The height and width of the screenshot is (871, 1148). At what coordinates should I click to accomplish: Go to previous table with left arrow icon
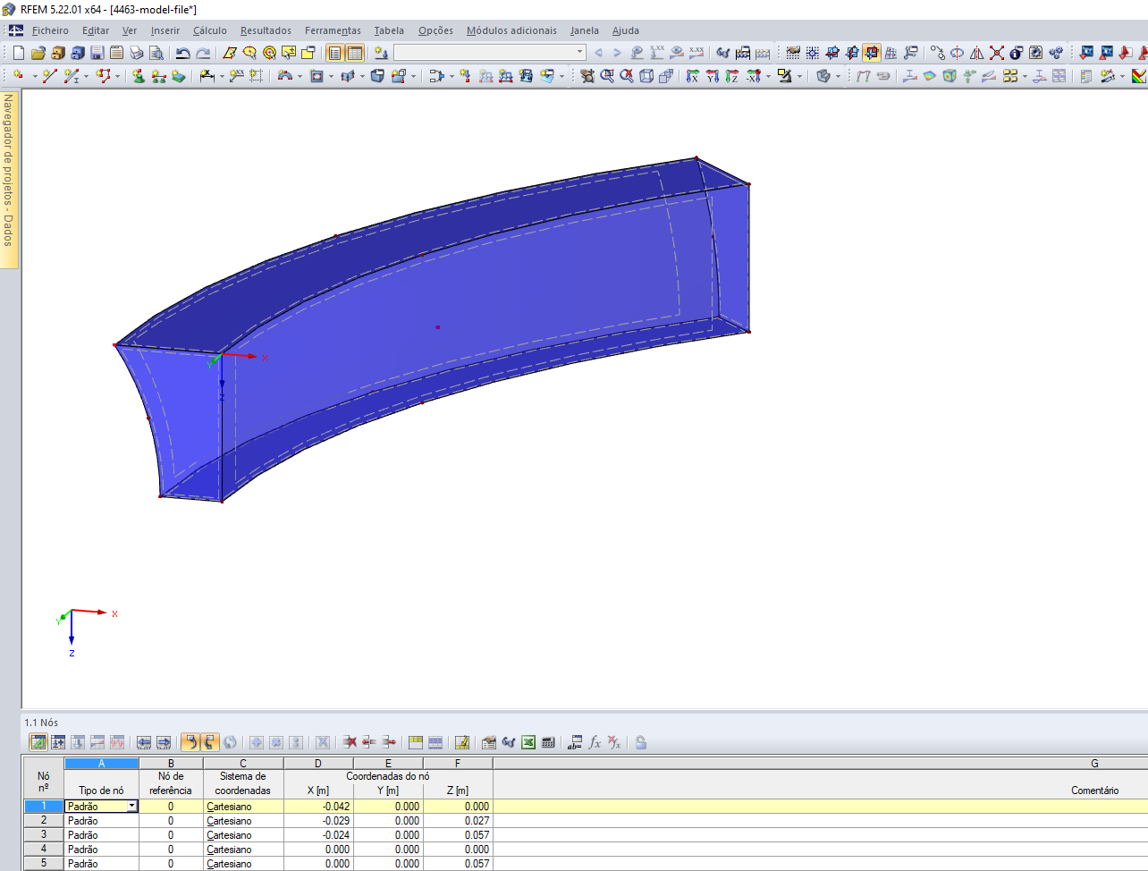click(x=144, y=742)
